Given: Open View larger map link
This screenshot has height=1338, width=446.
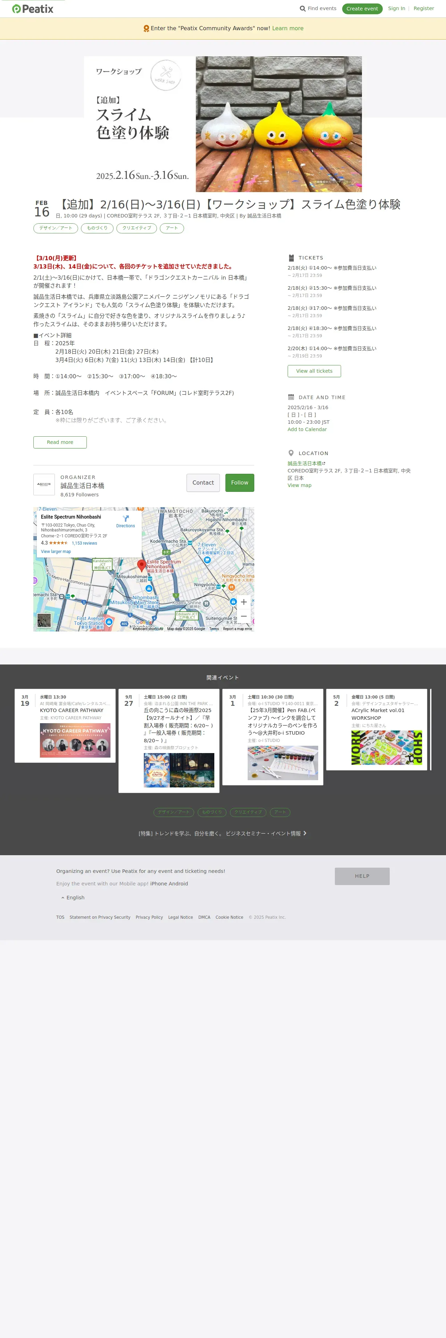Looking at the screenshot, I should [x=56, y=552].
